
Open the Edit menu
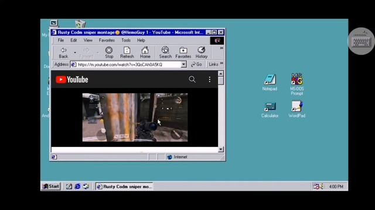coord(73,40)
